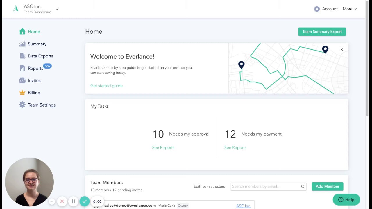This screenshot has width=372, height=209.
Task: Dismiss the Welcome to Everlance banner
Action: 341,50
